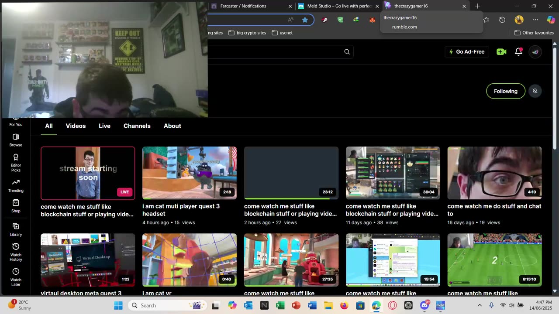Open the green shield extension icon
This screenshot has height=314, width=559.
[340, 20]
